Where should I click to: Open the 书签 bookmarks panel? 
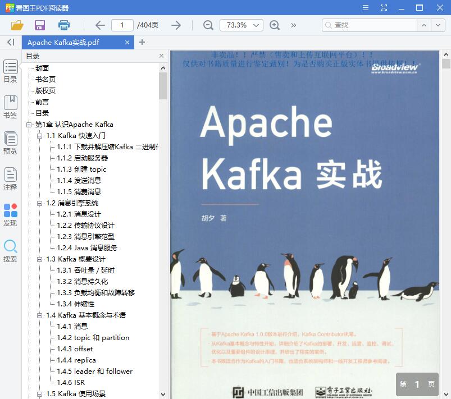pyautogui.click(x=10, y=107)
